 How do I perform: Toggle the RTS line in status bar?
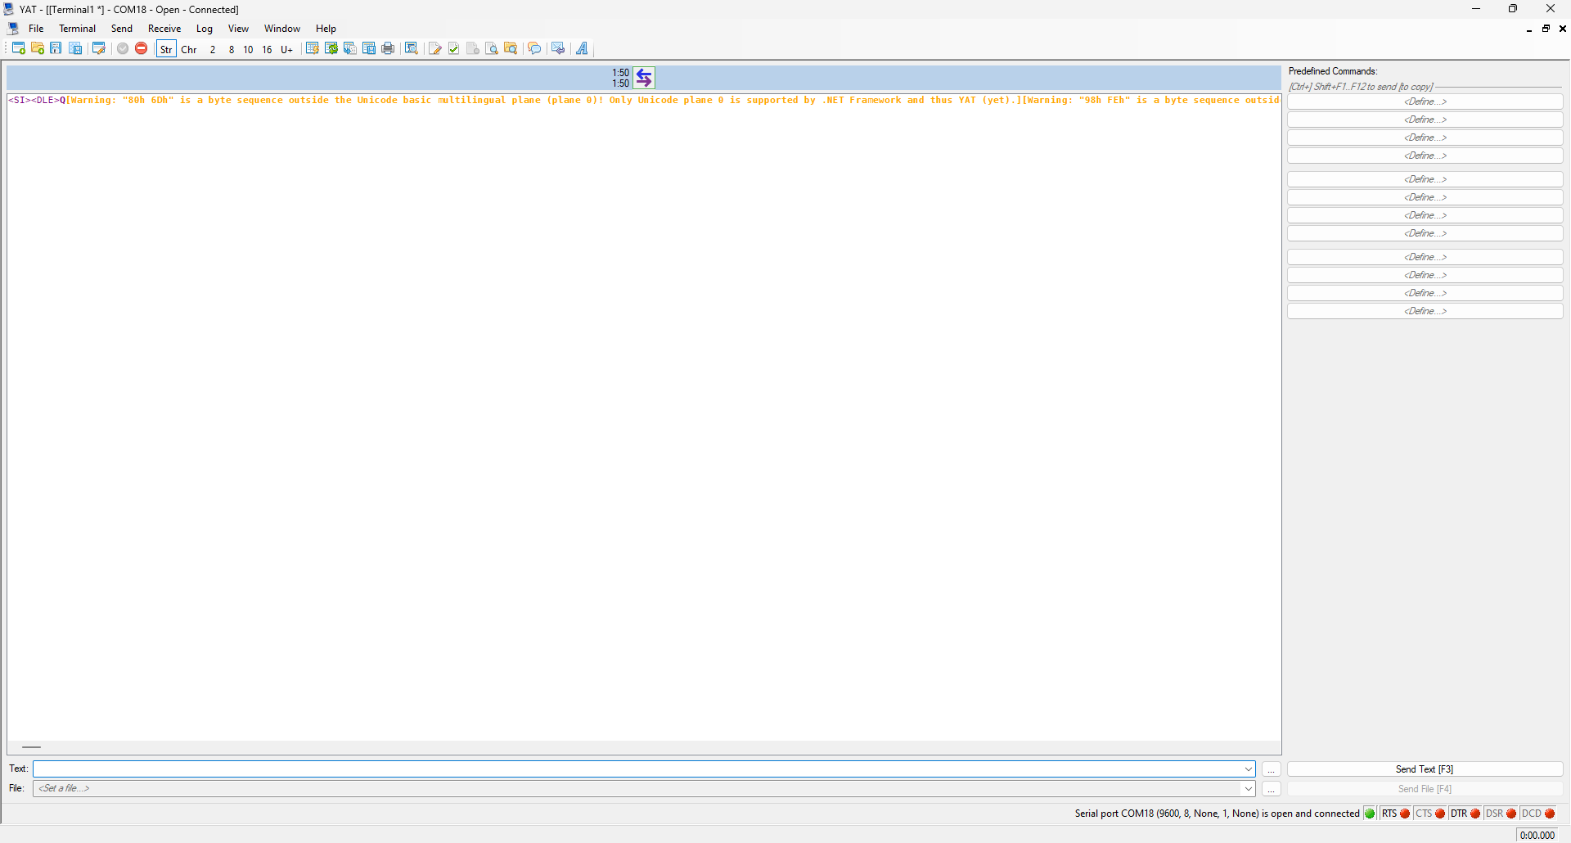coord(1396,814)
